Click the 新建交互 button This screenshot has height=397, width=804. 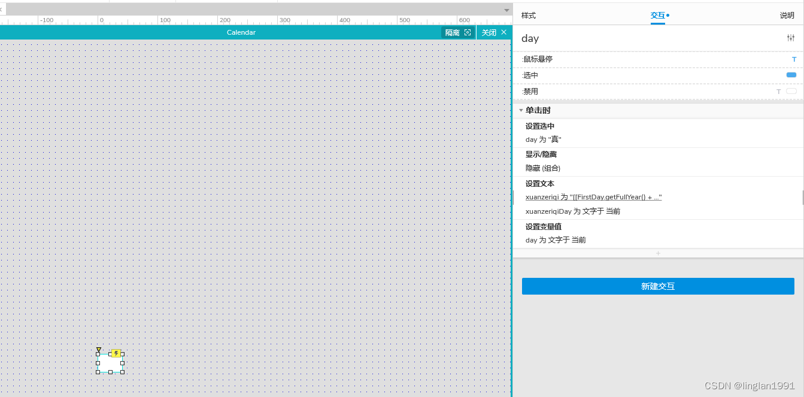pyautogui.click(x=658, y=286)
